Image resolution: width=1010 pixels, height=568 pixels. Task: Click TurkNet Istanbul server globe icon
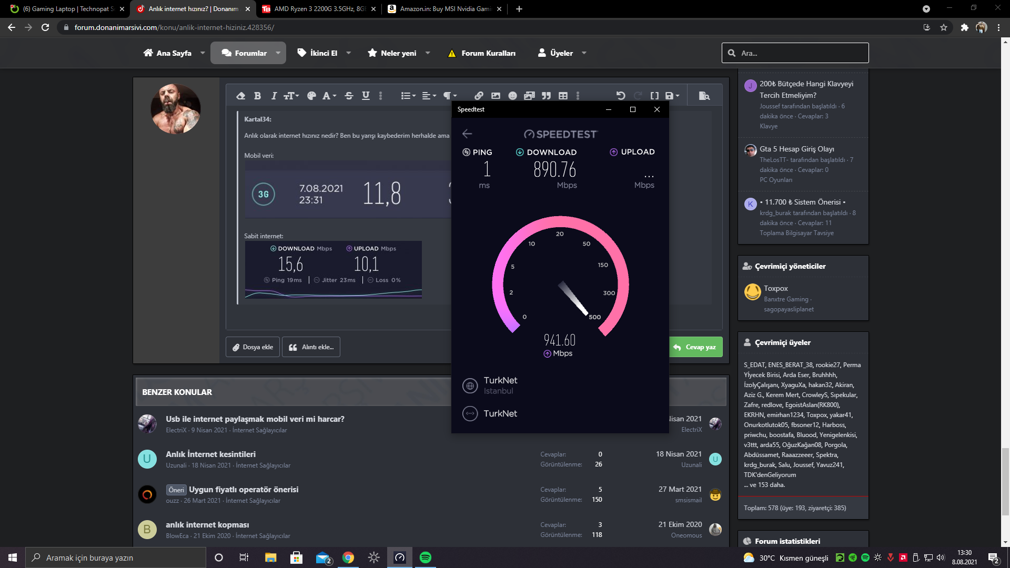click(470, 386)
